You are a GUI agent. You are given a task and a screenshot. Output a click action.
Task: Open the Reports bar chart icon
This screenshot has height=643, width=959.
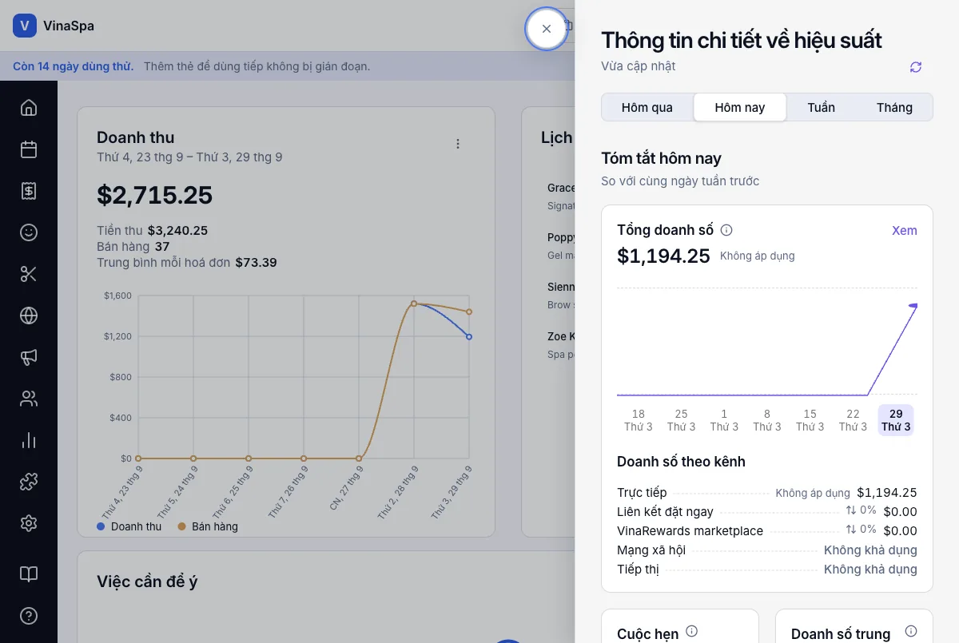pos(29,440)
